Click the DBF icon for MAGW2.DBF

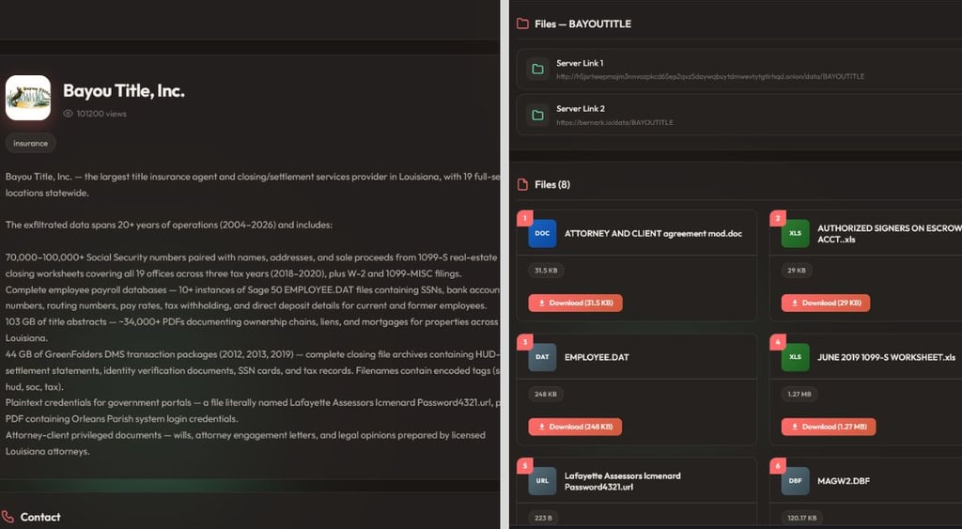pyautogui.click(x=795, y=481)
